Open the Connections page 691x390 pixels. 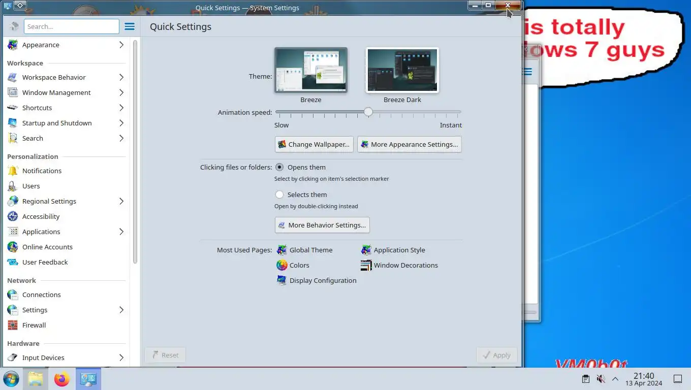pyautogui.click(x=67, y=295)
